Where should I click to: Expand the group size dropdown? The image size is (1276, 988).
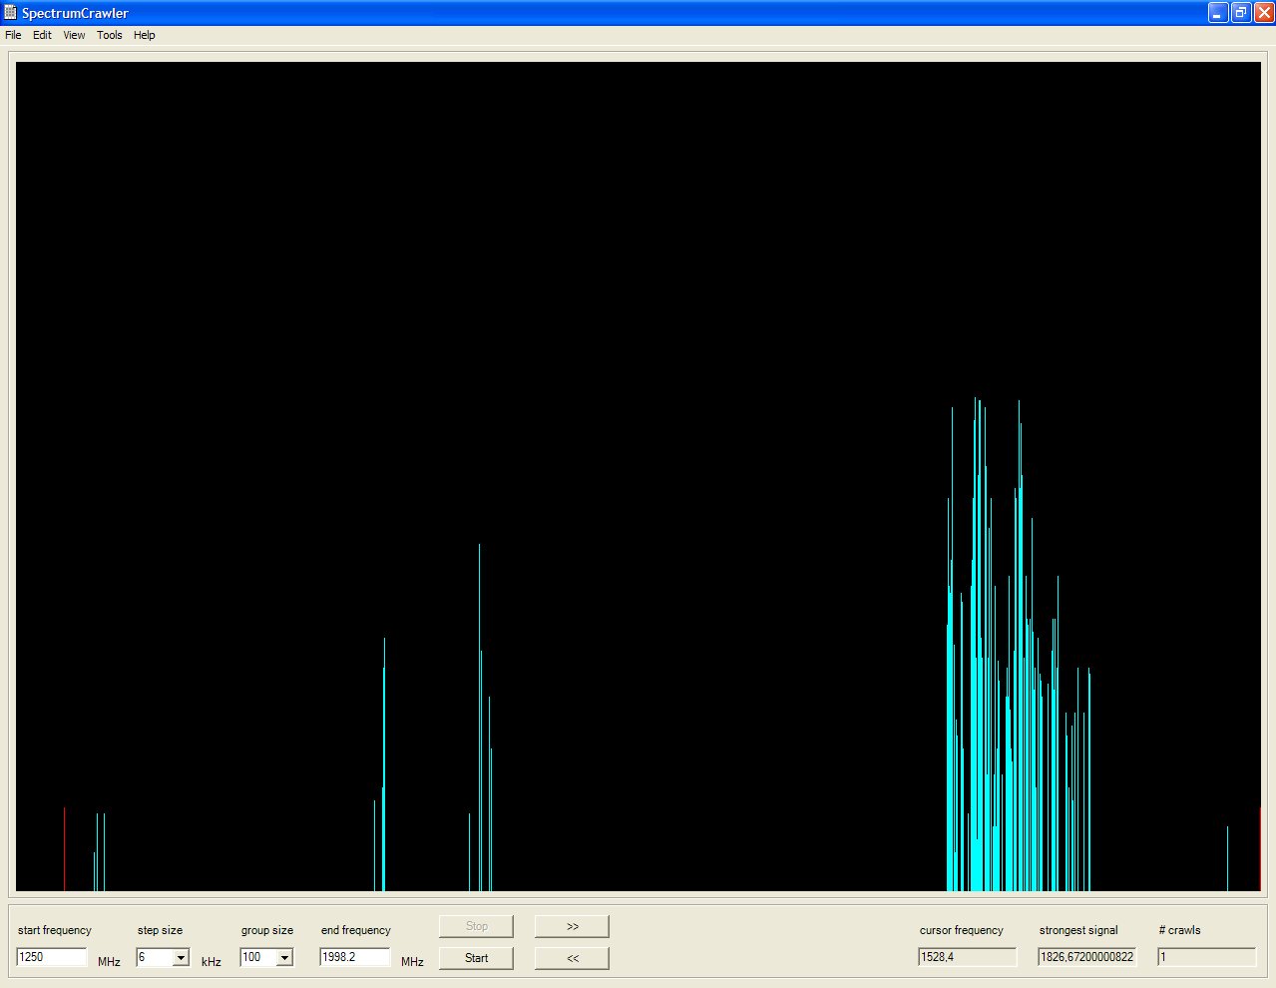tap(284, 958)
